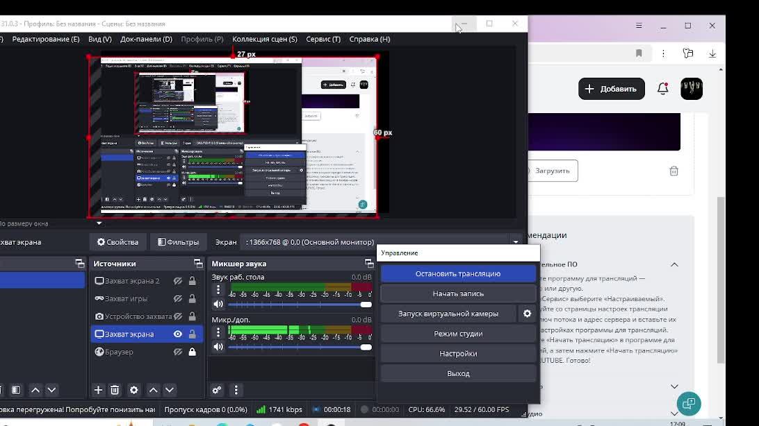The image size is (759, 426).
Task: Adjust the Звук раб. стола volume slider
Action: 300,305
